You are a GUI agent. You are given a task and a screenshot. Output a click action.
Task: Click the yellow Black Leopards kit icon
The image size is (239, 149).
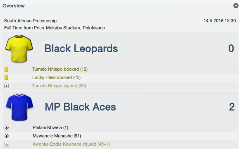(19, 49)
